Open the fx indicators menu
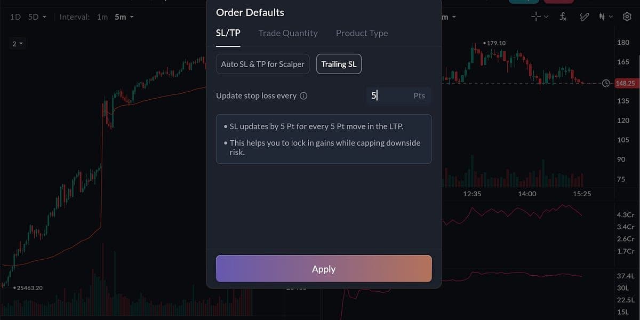Viewport: 640px width, 320px height. [x=563, y=17]
